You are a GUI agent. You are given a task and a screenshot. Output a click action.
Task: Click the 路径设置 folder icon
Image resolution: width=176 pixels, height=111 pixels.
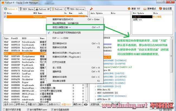tap(161, 9)
